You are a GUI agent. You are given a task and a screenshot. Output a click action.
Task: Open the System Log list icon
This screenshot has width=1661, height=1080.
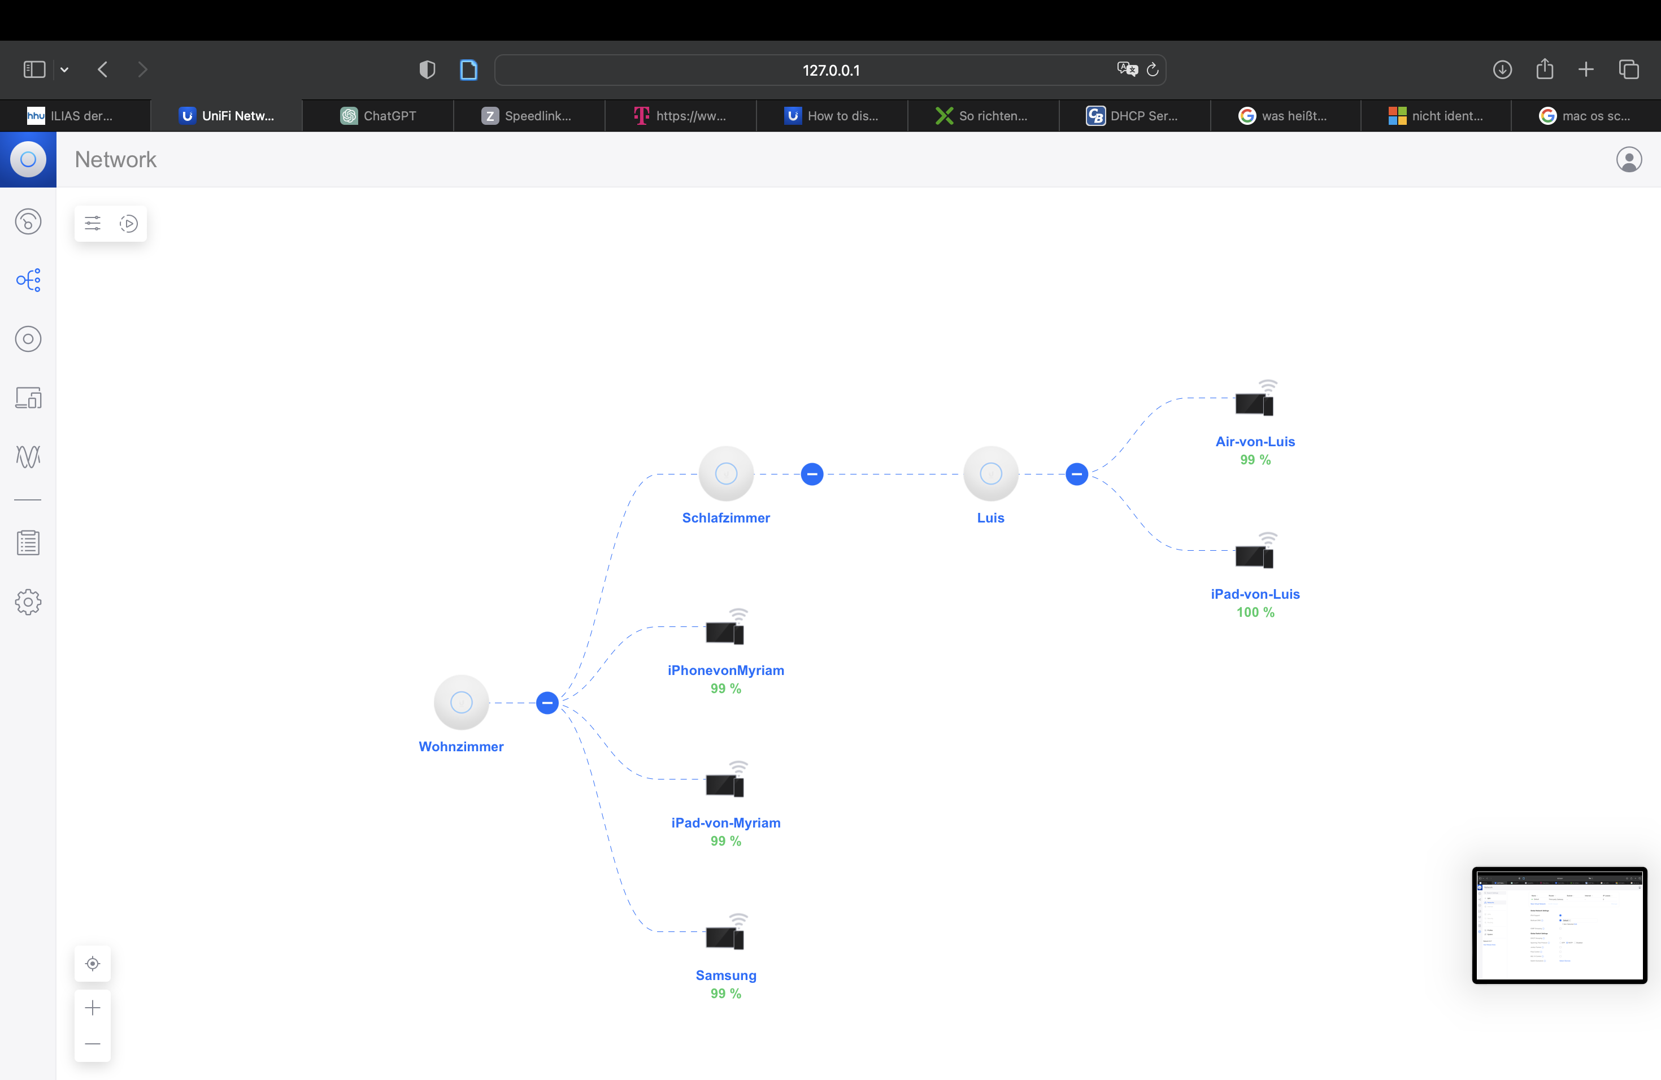[28, 543]
